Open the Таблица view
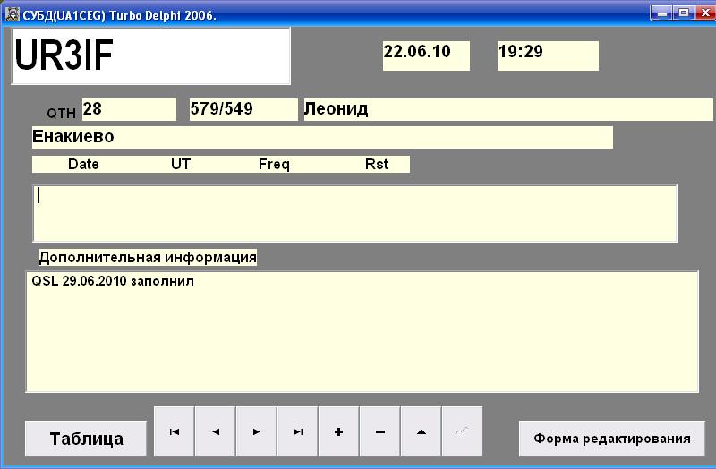716x469 pixels. point(86,439)
